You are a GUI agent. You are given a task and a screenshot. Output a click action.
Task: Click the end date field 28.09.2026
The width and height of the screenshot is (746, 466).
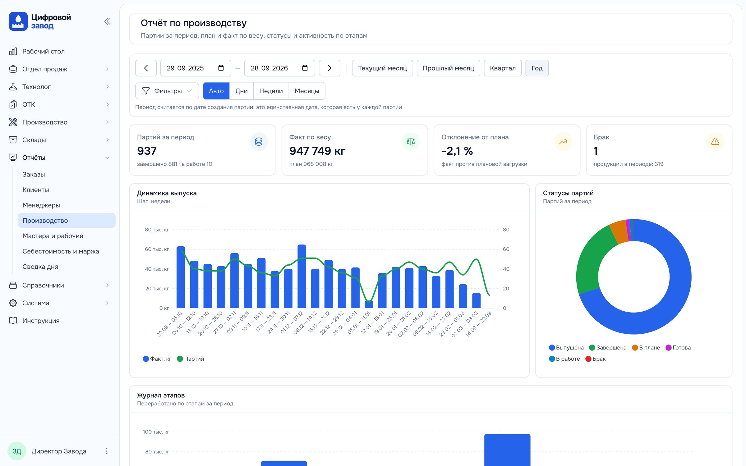[x=279, y=68]
